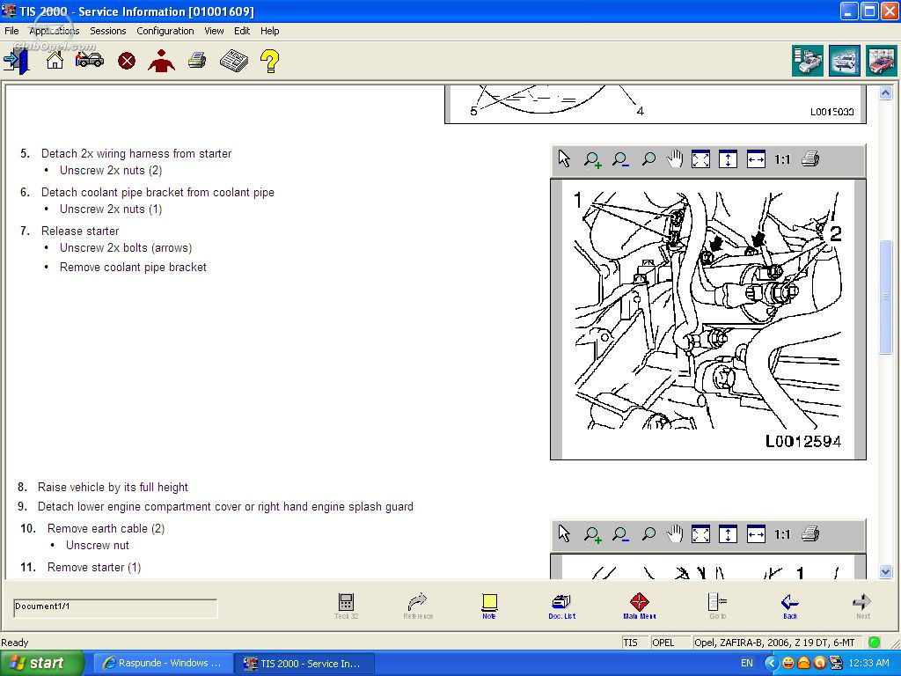Select plain magnifier in the lower diagram toolbar

pyautogui.click(x=648, y=534)
